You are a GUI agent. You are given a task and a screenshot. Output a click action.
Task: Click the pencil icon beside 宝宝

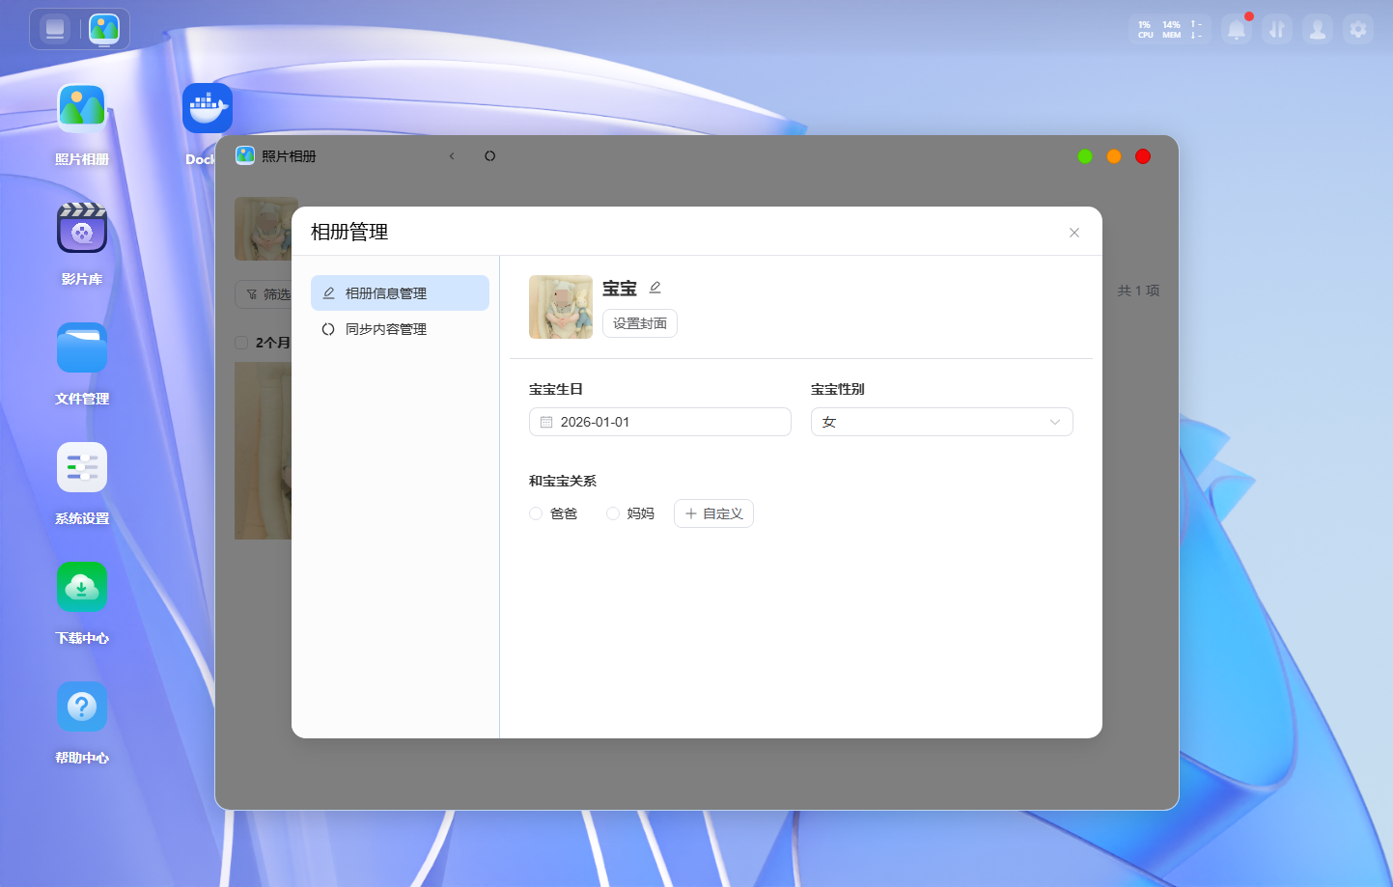[x=655, y=288]
